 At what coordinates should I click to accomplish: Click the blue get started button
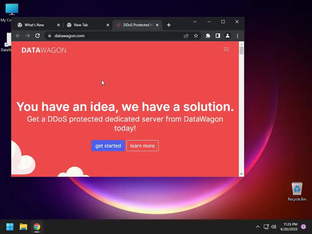[x=108, y=146]
